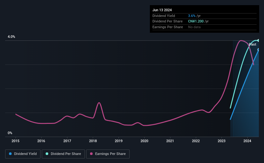
Task: Toggle the Dividend Per Share legend series
Action: coord(63,154)
